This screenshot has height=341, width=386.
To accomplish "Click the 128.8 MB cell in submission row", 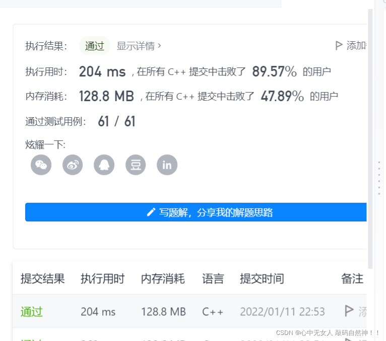I will coord(163,312).
